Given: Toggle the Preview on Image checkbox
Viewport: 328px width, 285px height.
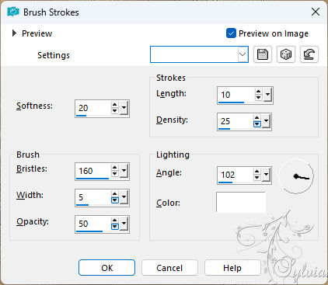Looking at the screenshot, I should pos(231,33).
